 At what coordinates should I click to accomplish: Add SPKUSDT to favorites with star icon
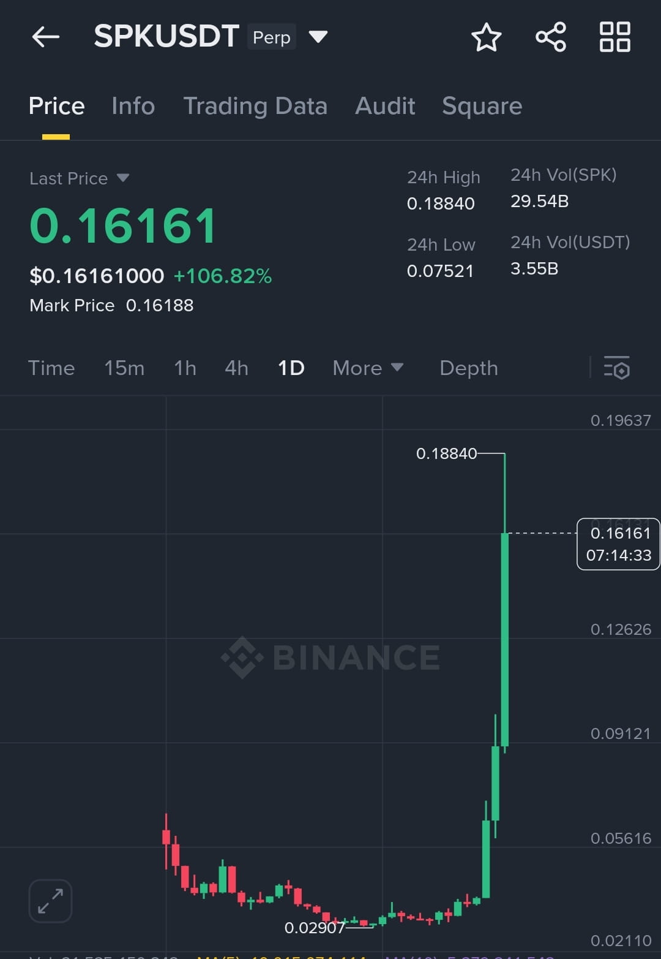[x=487, y=37]
